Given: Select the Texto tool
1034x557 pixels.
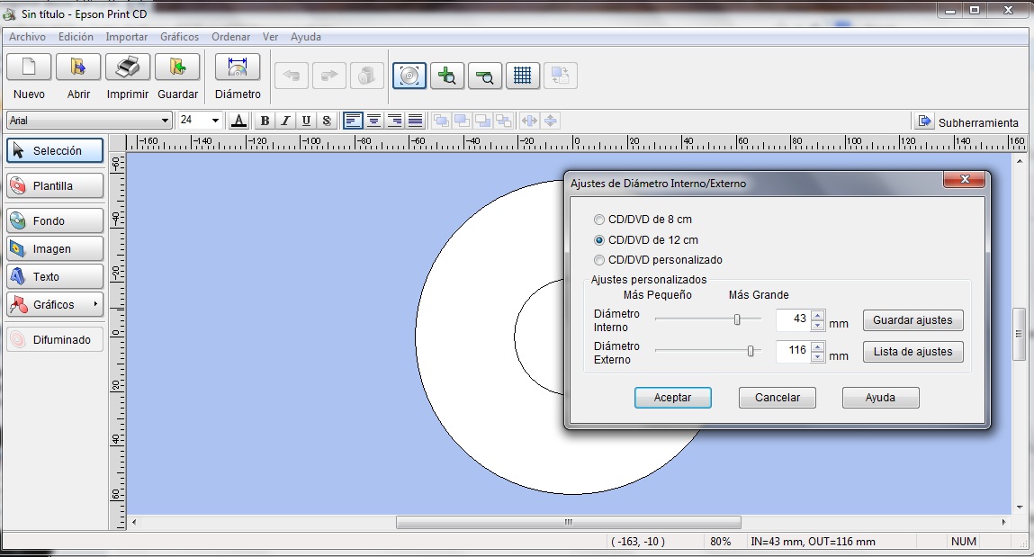Looking at the screenshot, I should [56, 277].
